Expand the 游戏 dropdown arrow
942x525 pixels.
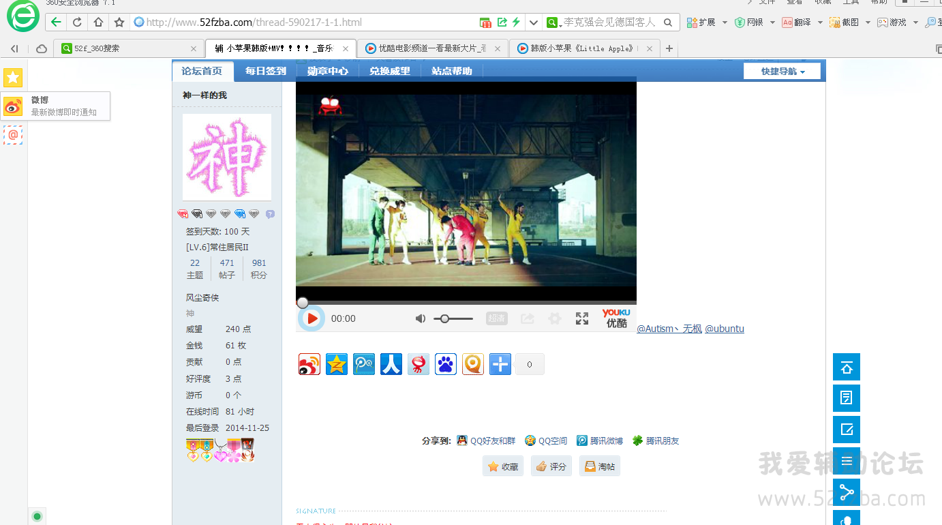(915, 22)
